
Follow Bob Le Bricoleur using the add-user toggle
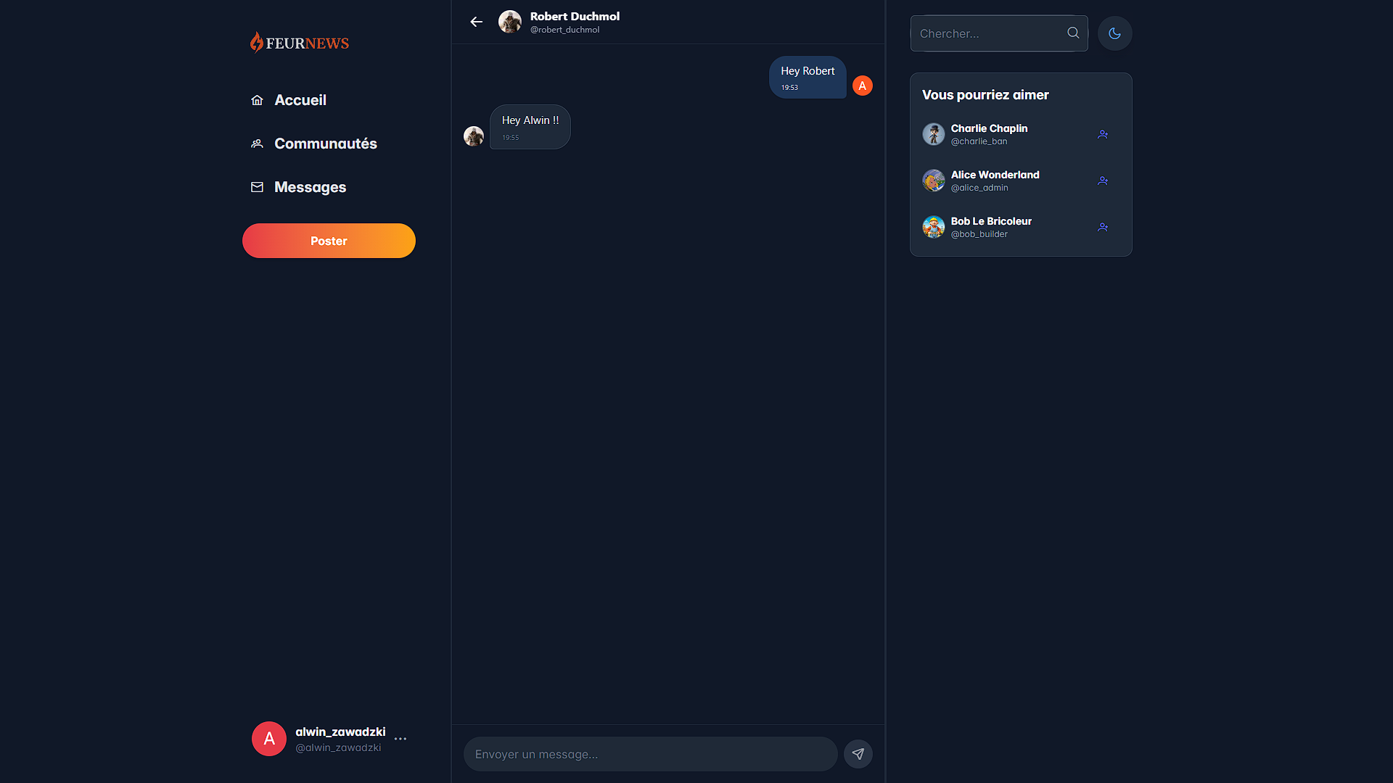pos(1103,227)
